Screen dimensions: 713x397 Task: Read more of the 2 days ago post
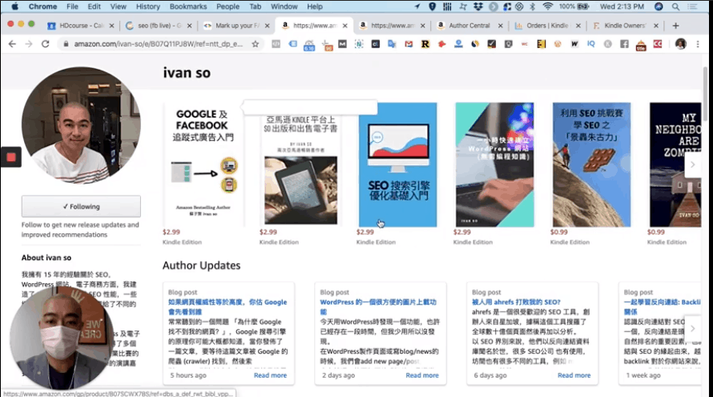(x=422, y=375)
